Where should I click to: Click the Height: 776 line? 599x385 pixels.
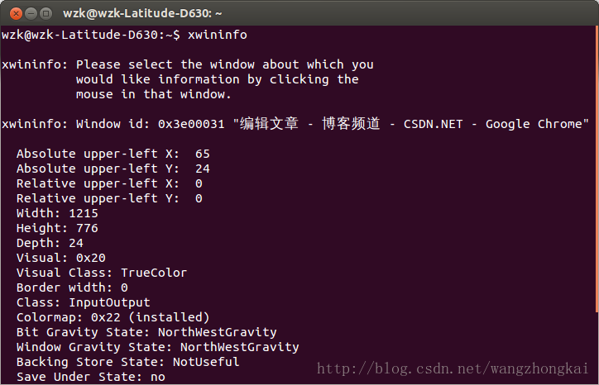click(57, 228)
